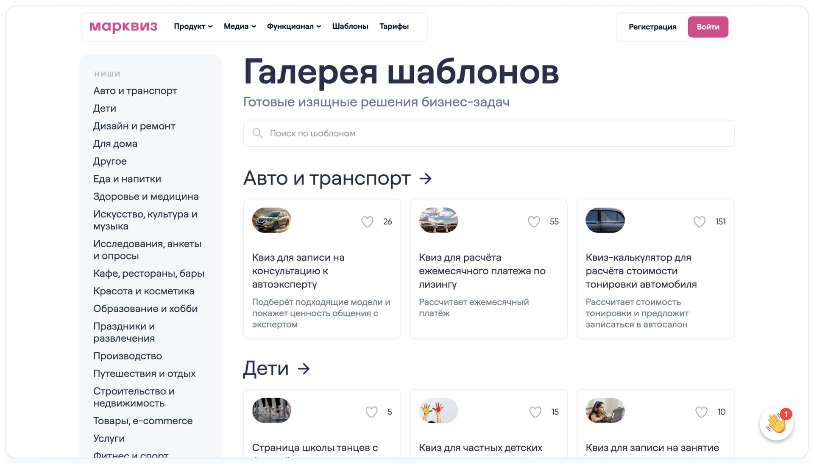814x473 pixels.
Task: Click the Регистрация button
Action: pos(652,27)
